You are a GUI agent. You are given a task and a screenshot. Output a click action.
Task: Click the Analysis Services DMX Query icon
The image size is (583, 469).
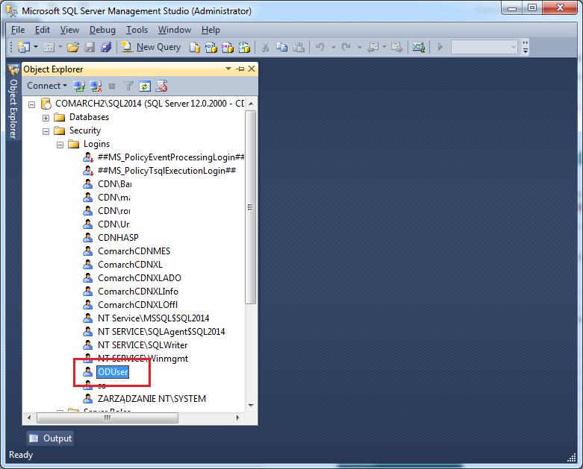pos(228,47)
